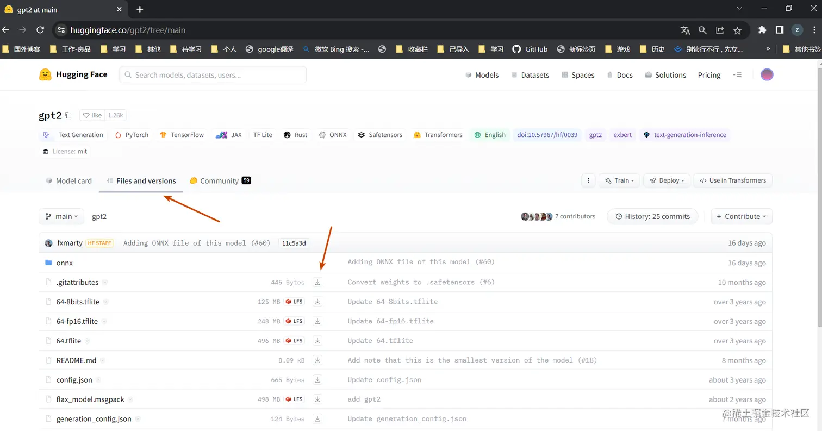Switch to the Model card tab

68,181
